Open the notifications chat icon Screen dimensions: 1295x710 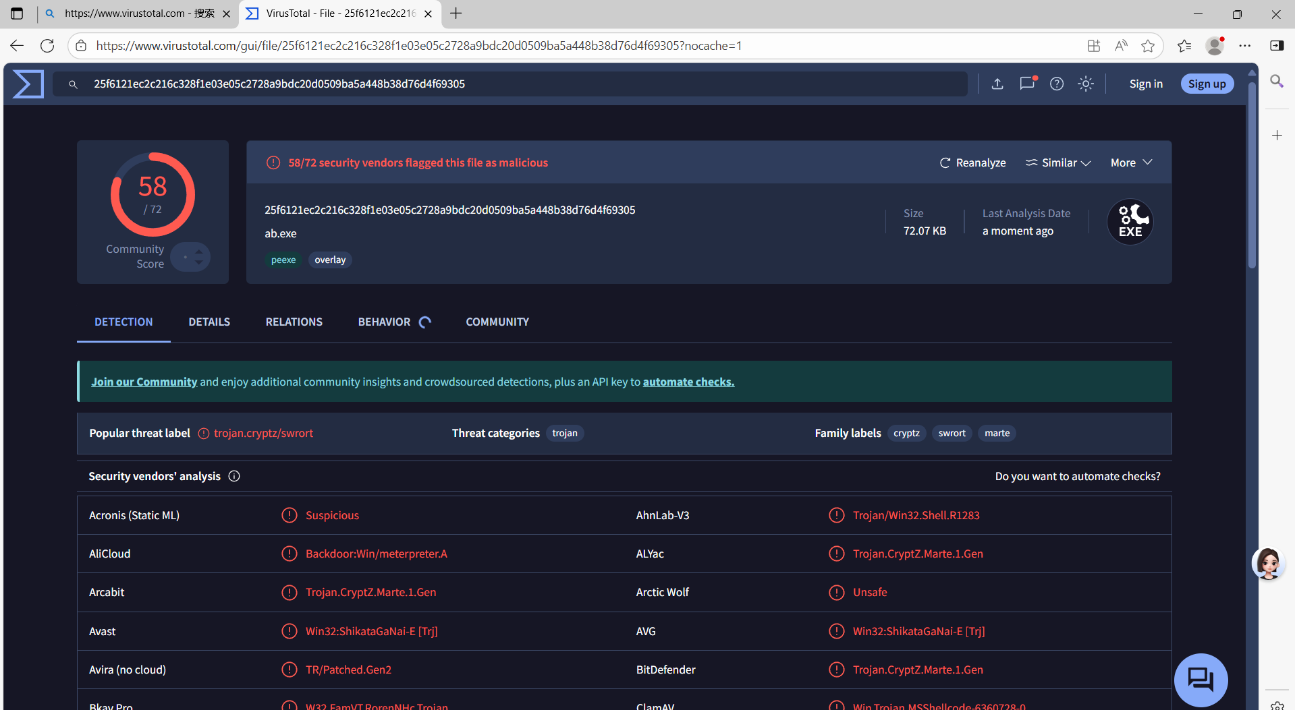(1027, 84)
